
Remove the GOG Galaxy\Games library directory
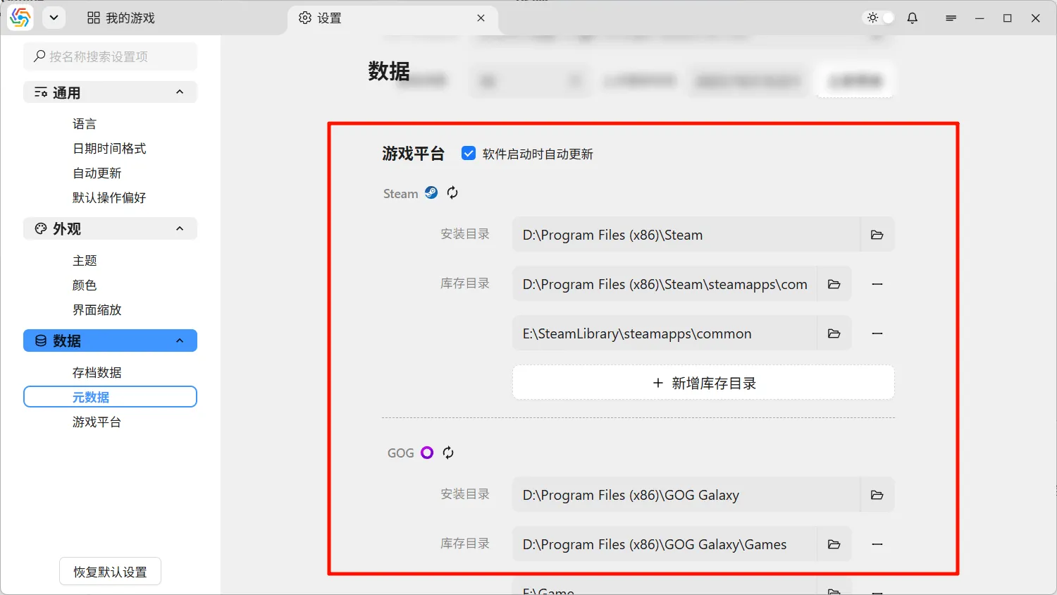[x=877, y=544]
